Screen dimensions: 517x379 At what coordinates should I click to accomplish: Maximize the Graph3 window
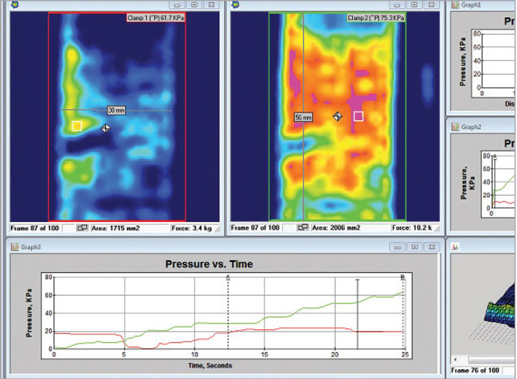pyautogui.click(x=414, y=246)
